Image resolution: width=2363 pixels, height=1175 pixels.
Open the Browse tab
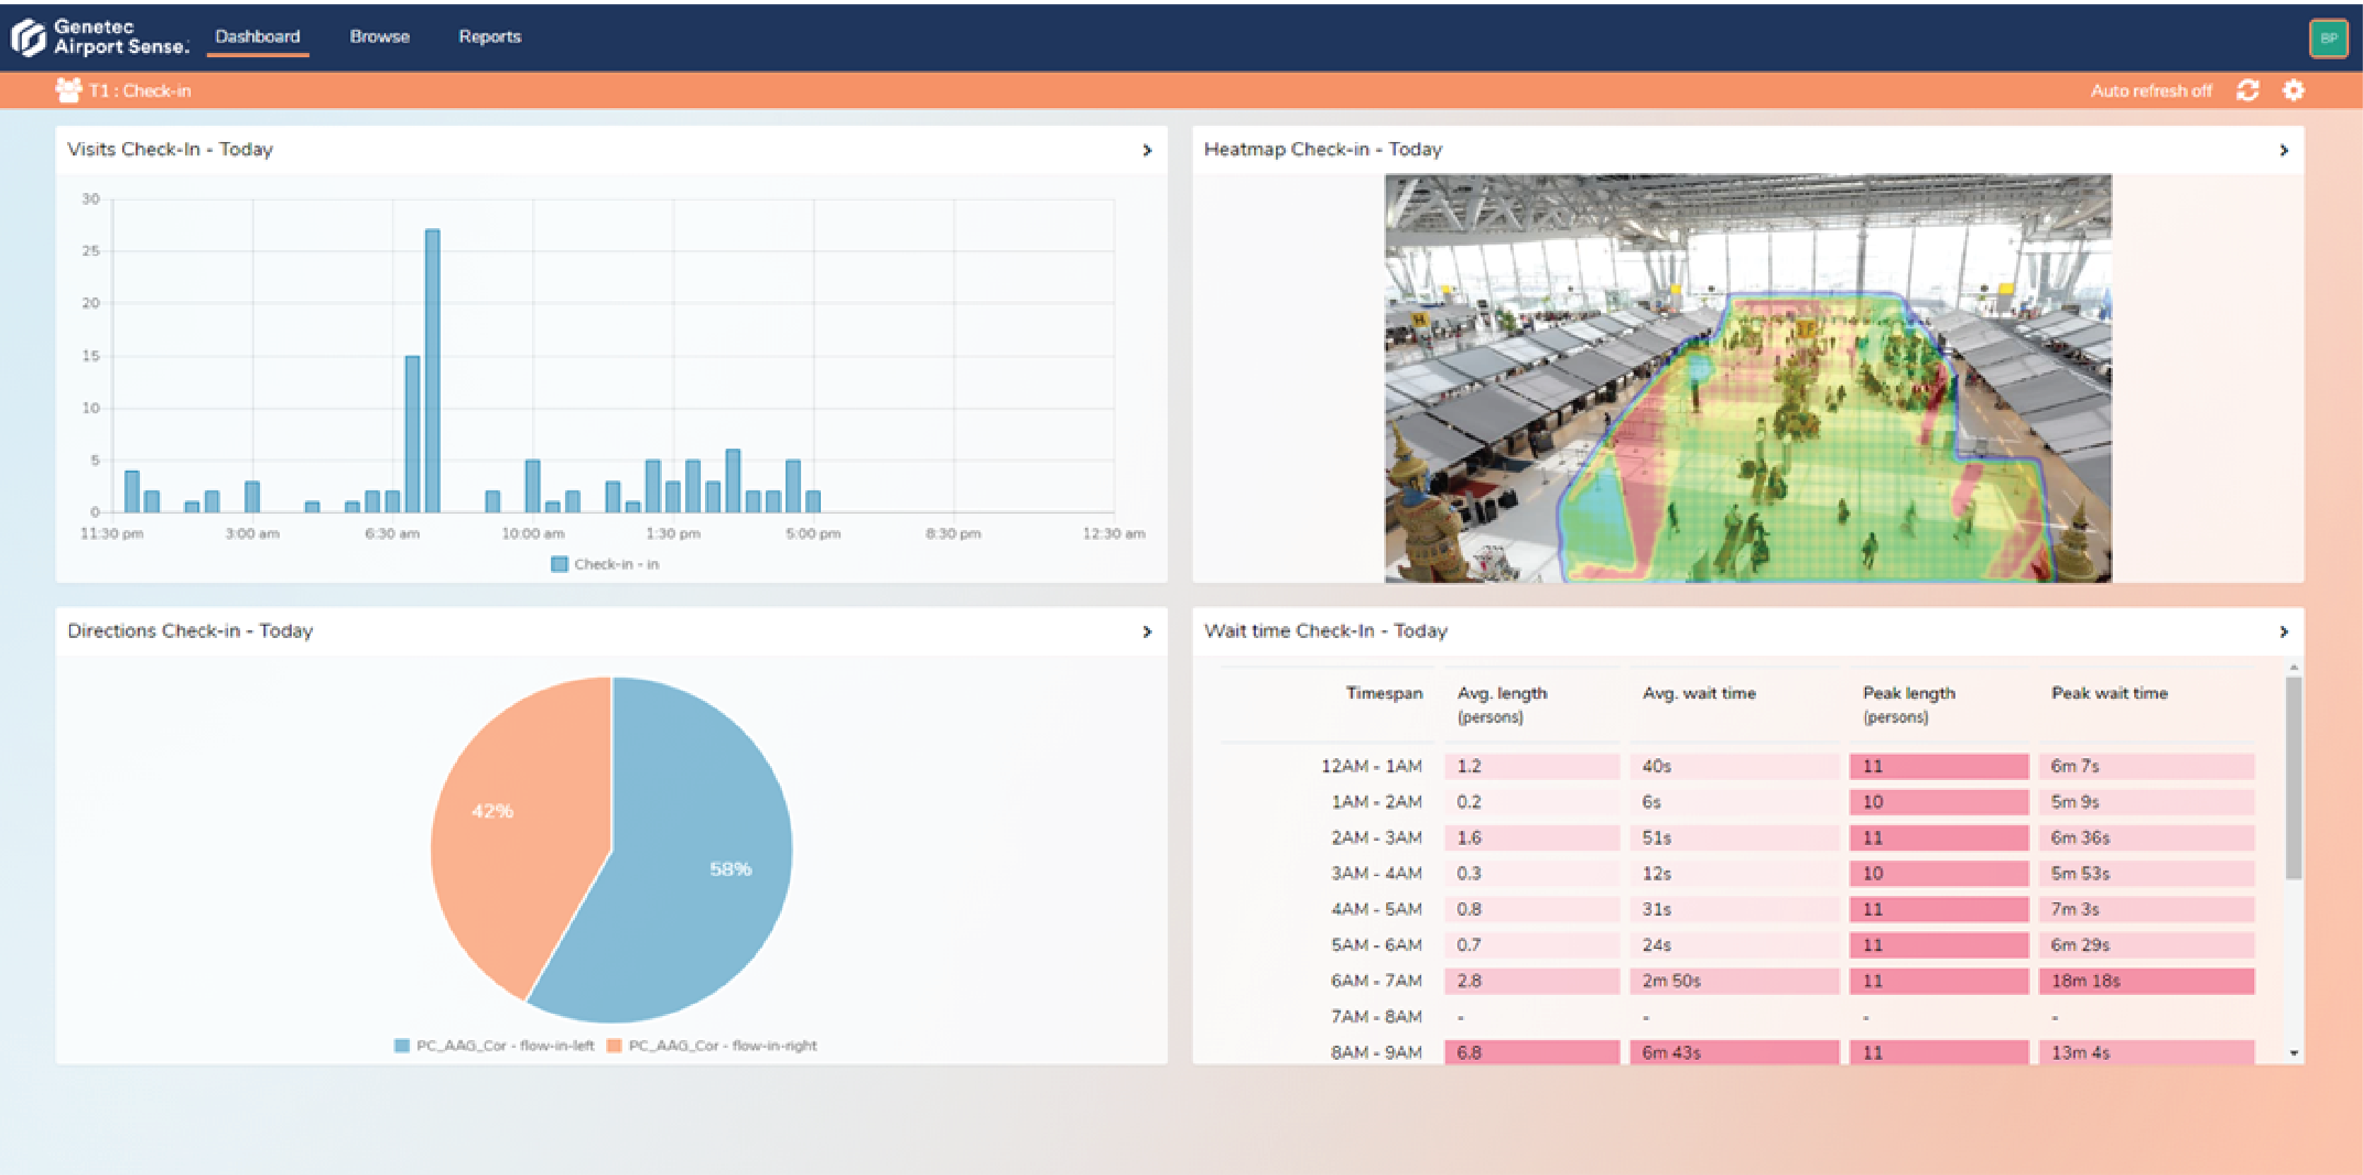click(380, 37)
